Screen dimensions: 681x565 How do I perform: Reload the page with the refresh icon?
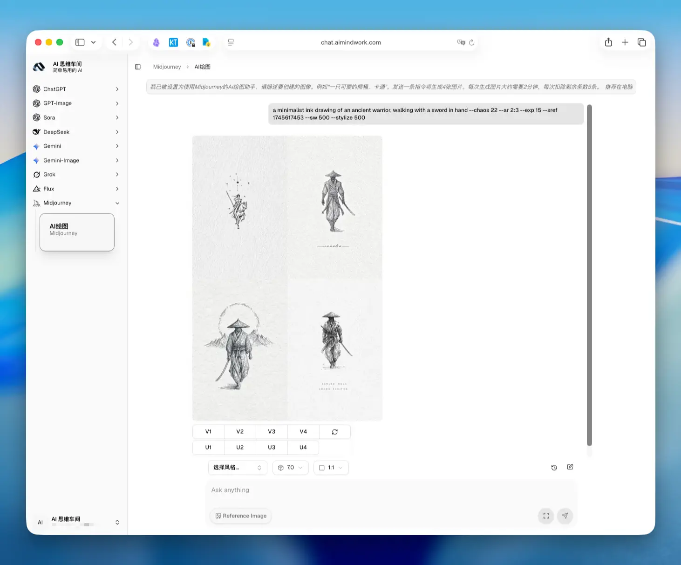click(471, 42)
